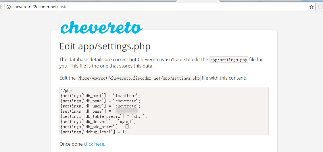
Task: Click the site information icon in address bar
Action: pos(8,7)
